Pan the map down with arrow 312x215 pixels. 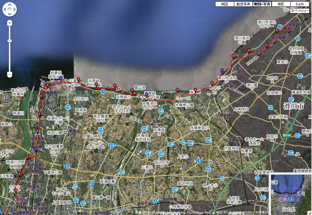10,15
